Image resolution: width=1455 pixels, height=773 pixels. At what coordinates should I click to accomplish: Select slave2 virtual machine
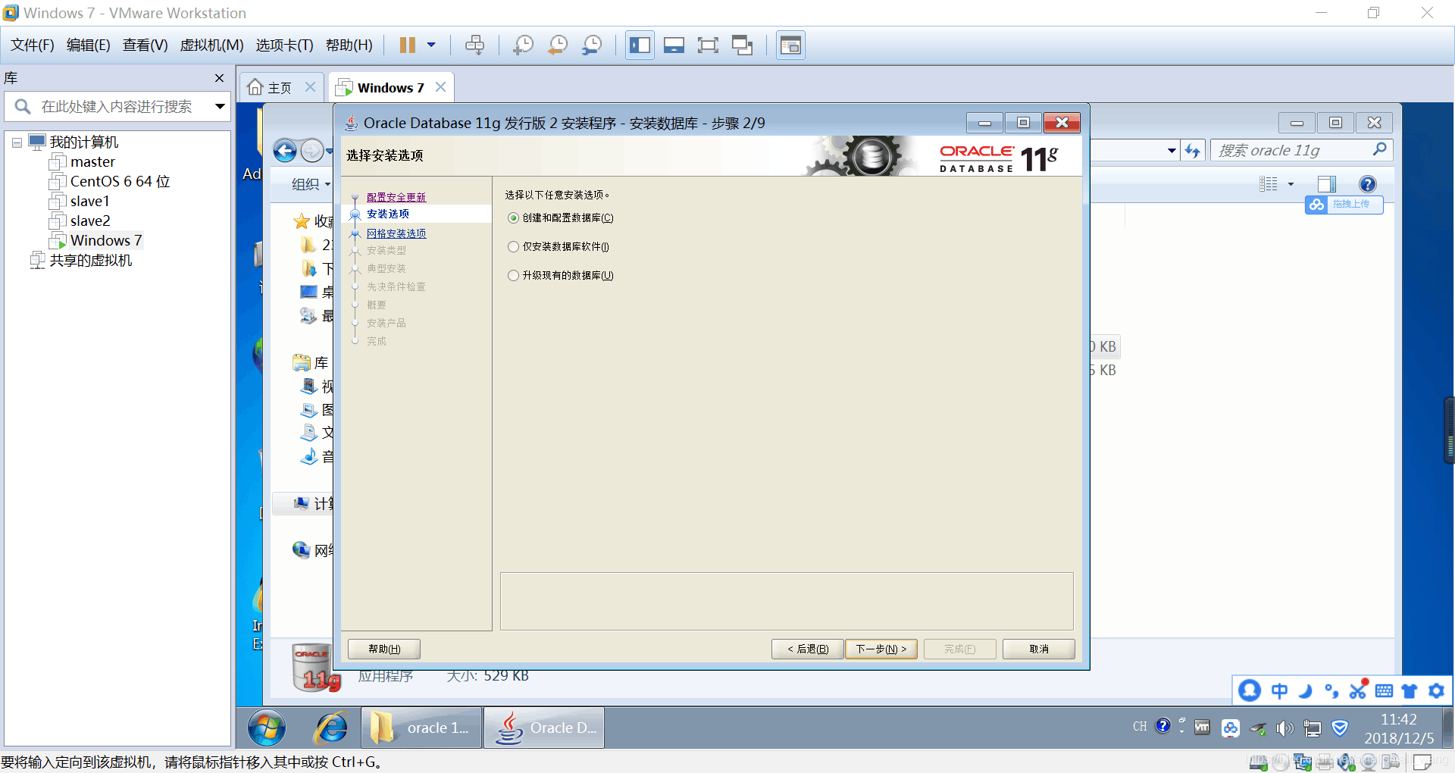(x=90, y=221)
